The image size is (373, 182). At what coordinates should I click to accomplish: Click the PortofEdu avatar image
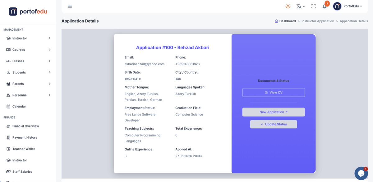[x=337, y=6]
